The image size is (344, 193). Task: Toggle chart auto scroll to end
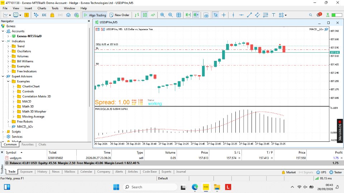point(188,15)
